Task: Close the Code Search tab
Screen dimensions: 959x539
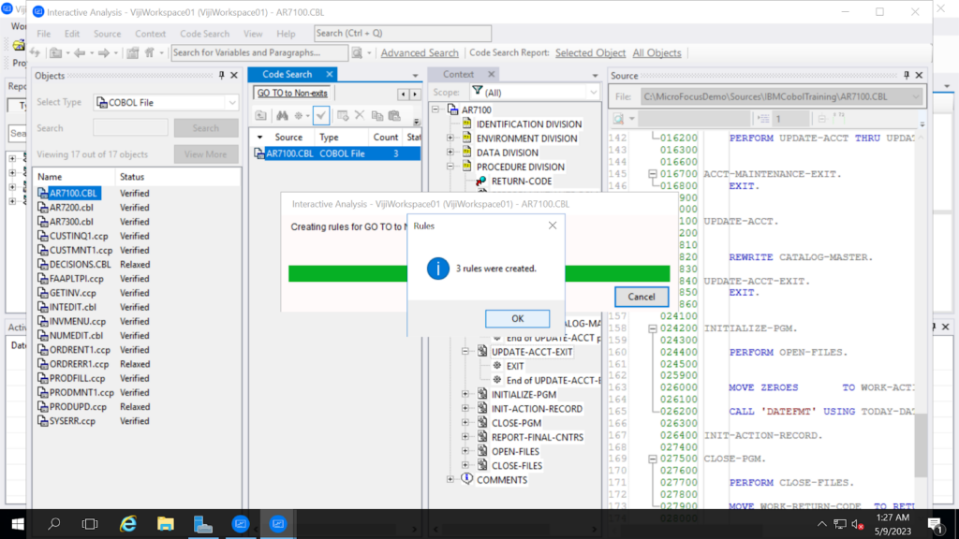Action: [329, 74]
